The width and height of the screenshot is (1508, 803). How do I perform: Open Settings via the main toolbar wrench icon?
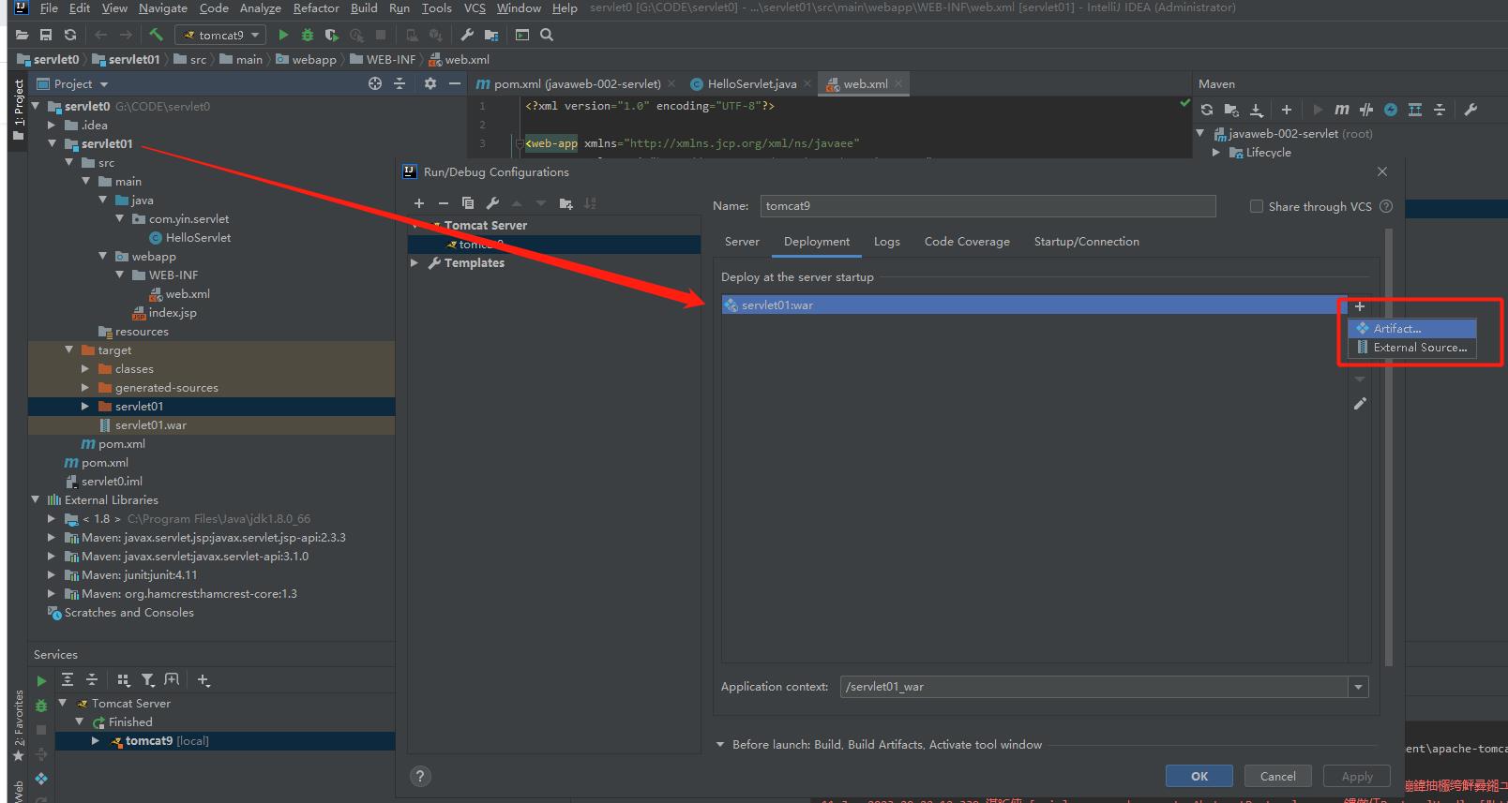467,35
